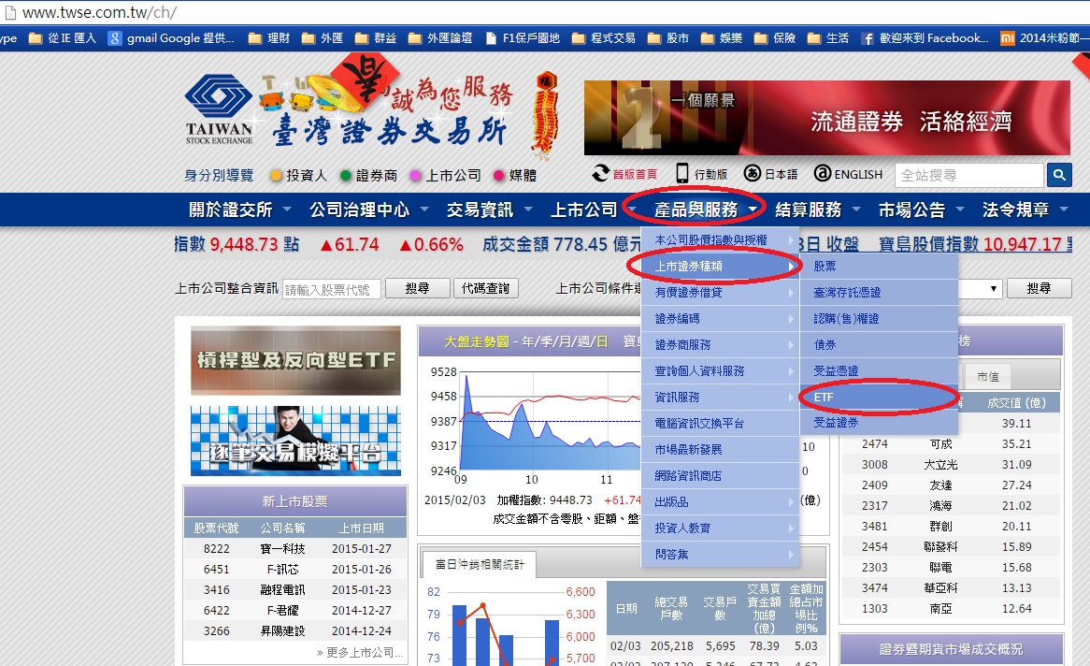Select 電腦資訊交換平台 menu item

point(720,423)
